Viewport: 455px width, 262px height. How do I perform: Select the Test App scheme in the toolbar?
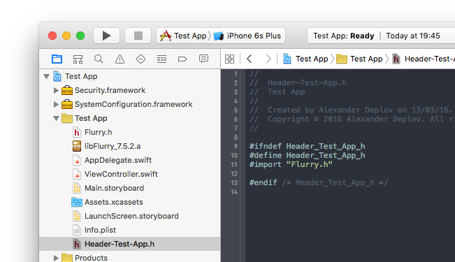click(183, 36)
